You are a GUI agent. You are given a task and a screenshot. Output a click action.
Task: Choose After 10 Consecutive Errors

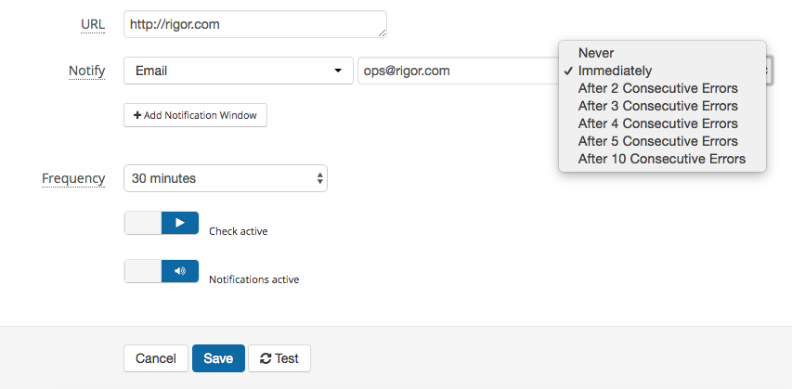click(x=662, y=159)
